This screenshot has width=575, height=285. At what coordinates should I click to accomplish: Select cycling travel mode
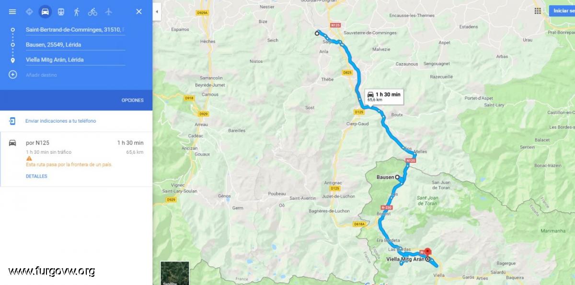92,11
